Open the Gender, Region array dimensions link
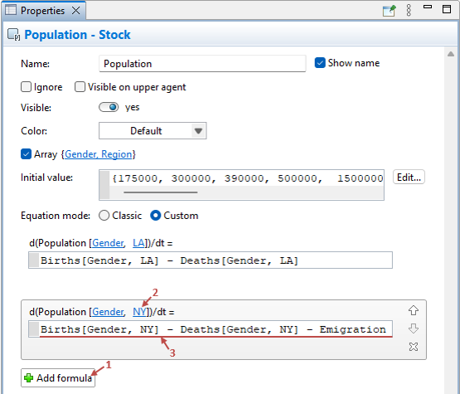Screen dimensions: 460x394 [99, 154]
